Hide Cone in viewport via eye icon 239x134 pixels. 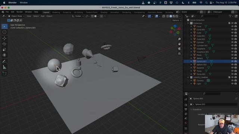(x=232, y=26)
